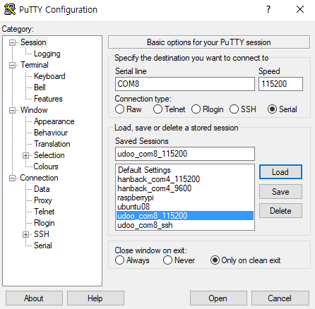
Task: Open the Selection category
Action: (x=49, y=155)
